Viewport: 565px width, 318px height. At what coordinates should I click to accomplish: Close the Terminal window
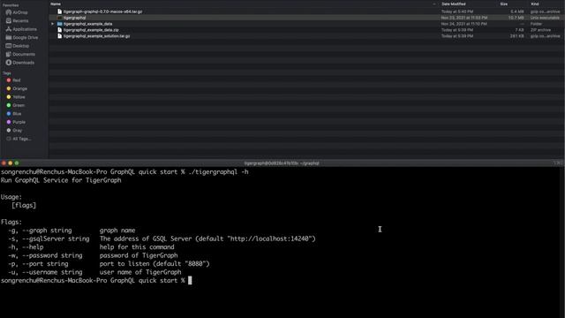click(x=4, y=163)
